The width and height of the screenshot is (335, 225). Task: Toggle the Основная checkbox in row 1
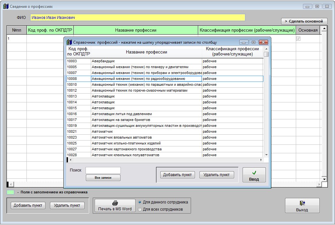click(x=298, y=38)
